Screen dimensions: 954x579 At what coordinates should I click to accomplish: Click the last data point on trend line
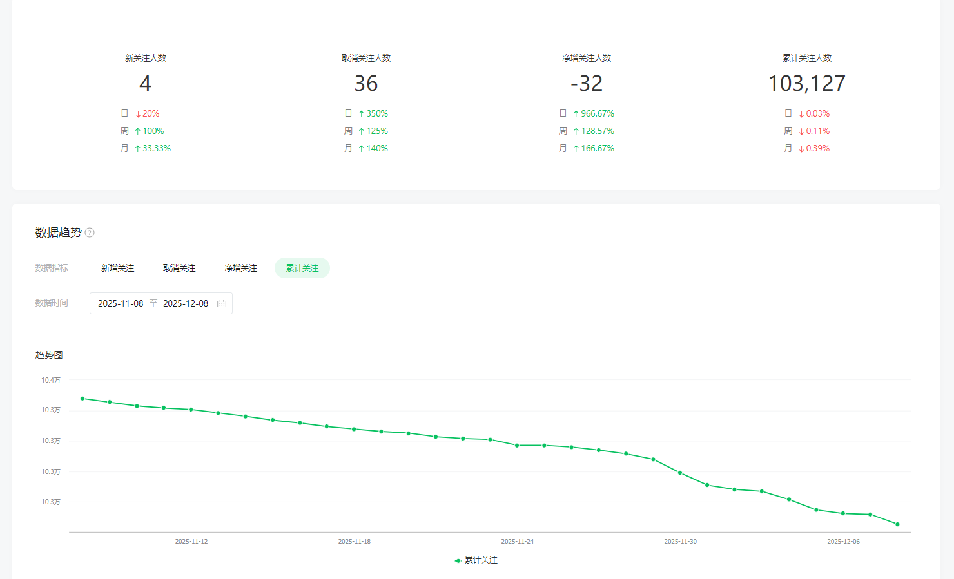coord(897,524)
